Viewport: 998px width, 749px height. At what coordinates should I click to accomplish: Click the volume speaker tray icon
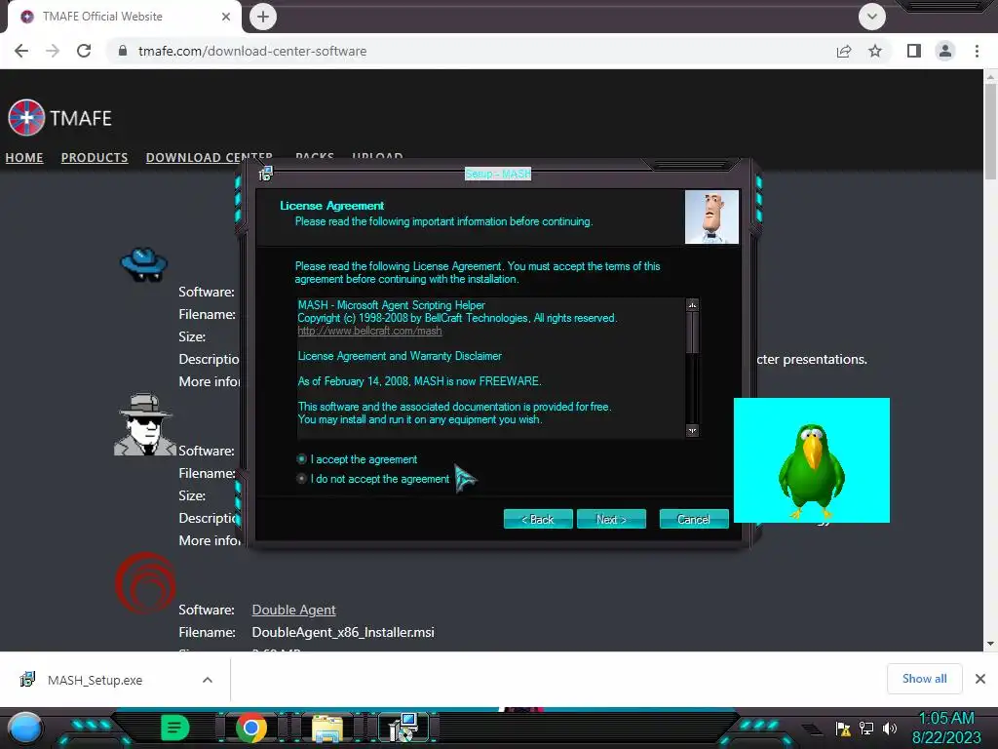click(x=890, y=729)
